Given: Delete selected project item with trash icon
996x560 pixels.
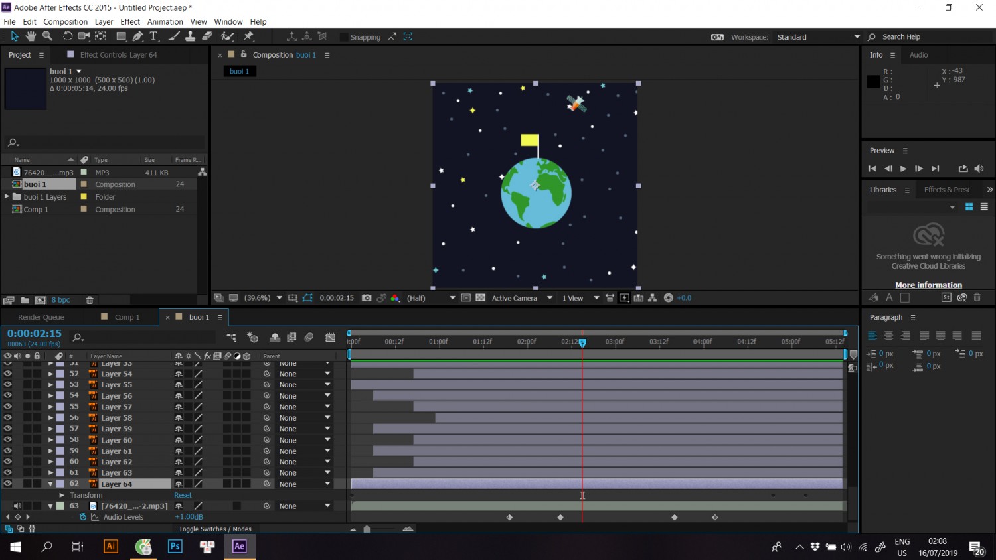Looking at the screenshot, I should point(90,300).
